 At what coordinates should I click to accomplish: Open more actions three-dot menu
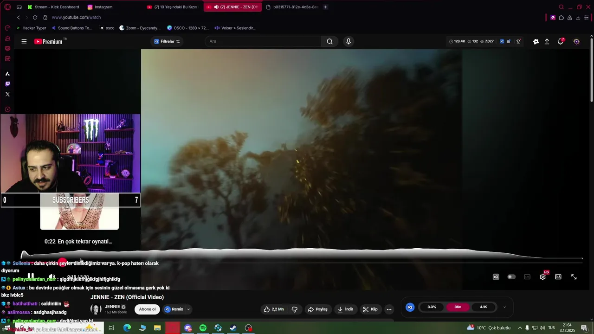389,309
